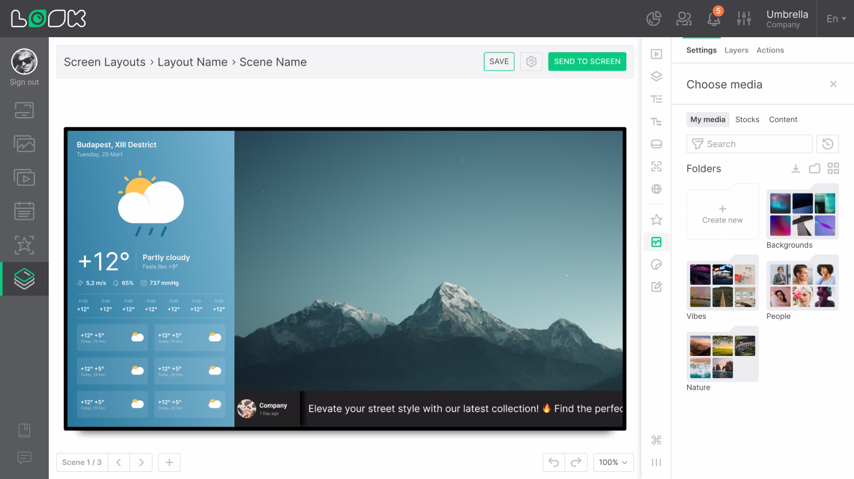854x479 pixels.
Task: Select the star favorites tool icon
Action: [x=656, y=220]
